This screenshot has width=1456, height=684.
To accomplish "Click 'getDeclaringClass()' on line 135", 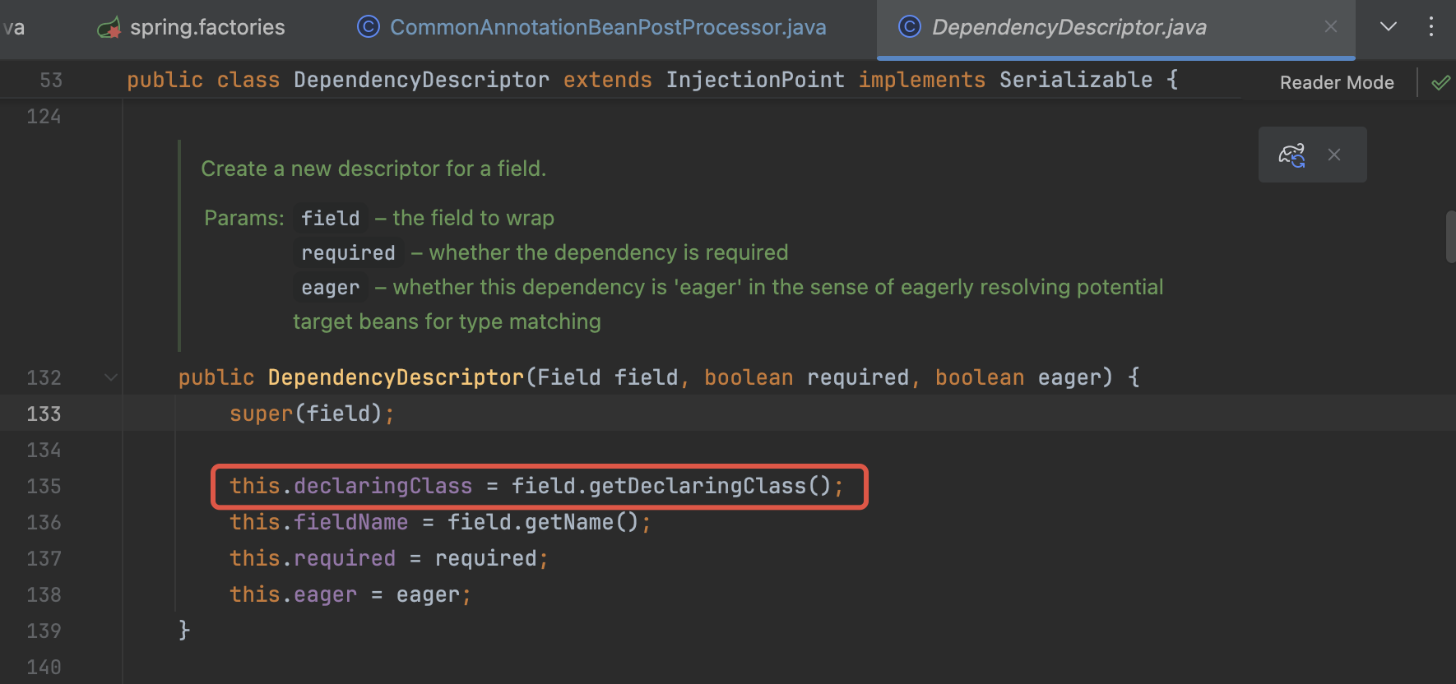I will pos(710,486).
